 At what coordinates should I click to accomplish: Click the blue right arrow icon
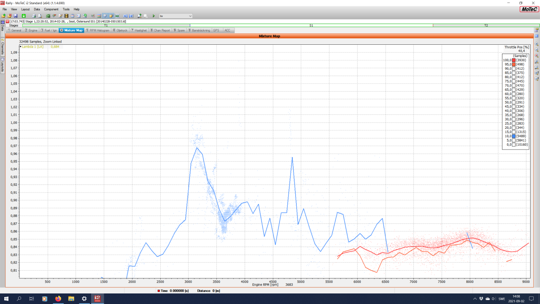click(x=131, y=16)
